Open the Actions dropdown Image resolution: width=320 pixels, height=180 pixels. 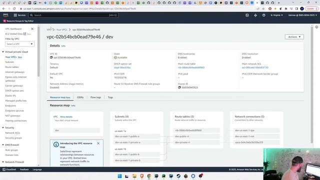(294, 37)
